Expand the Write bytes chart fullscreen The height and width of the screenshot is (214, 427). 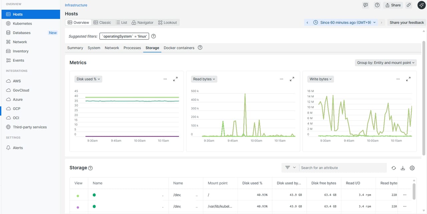(x=408, y=79)
